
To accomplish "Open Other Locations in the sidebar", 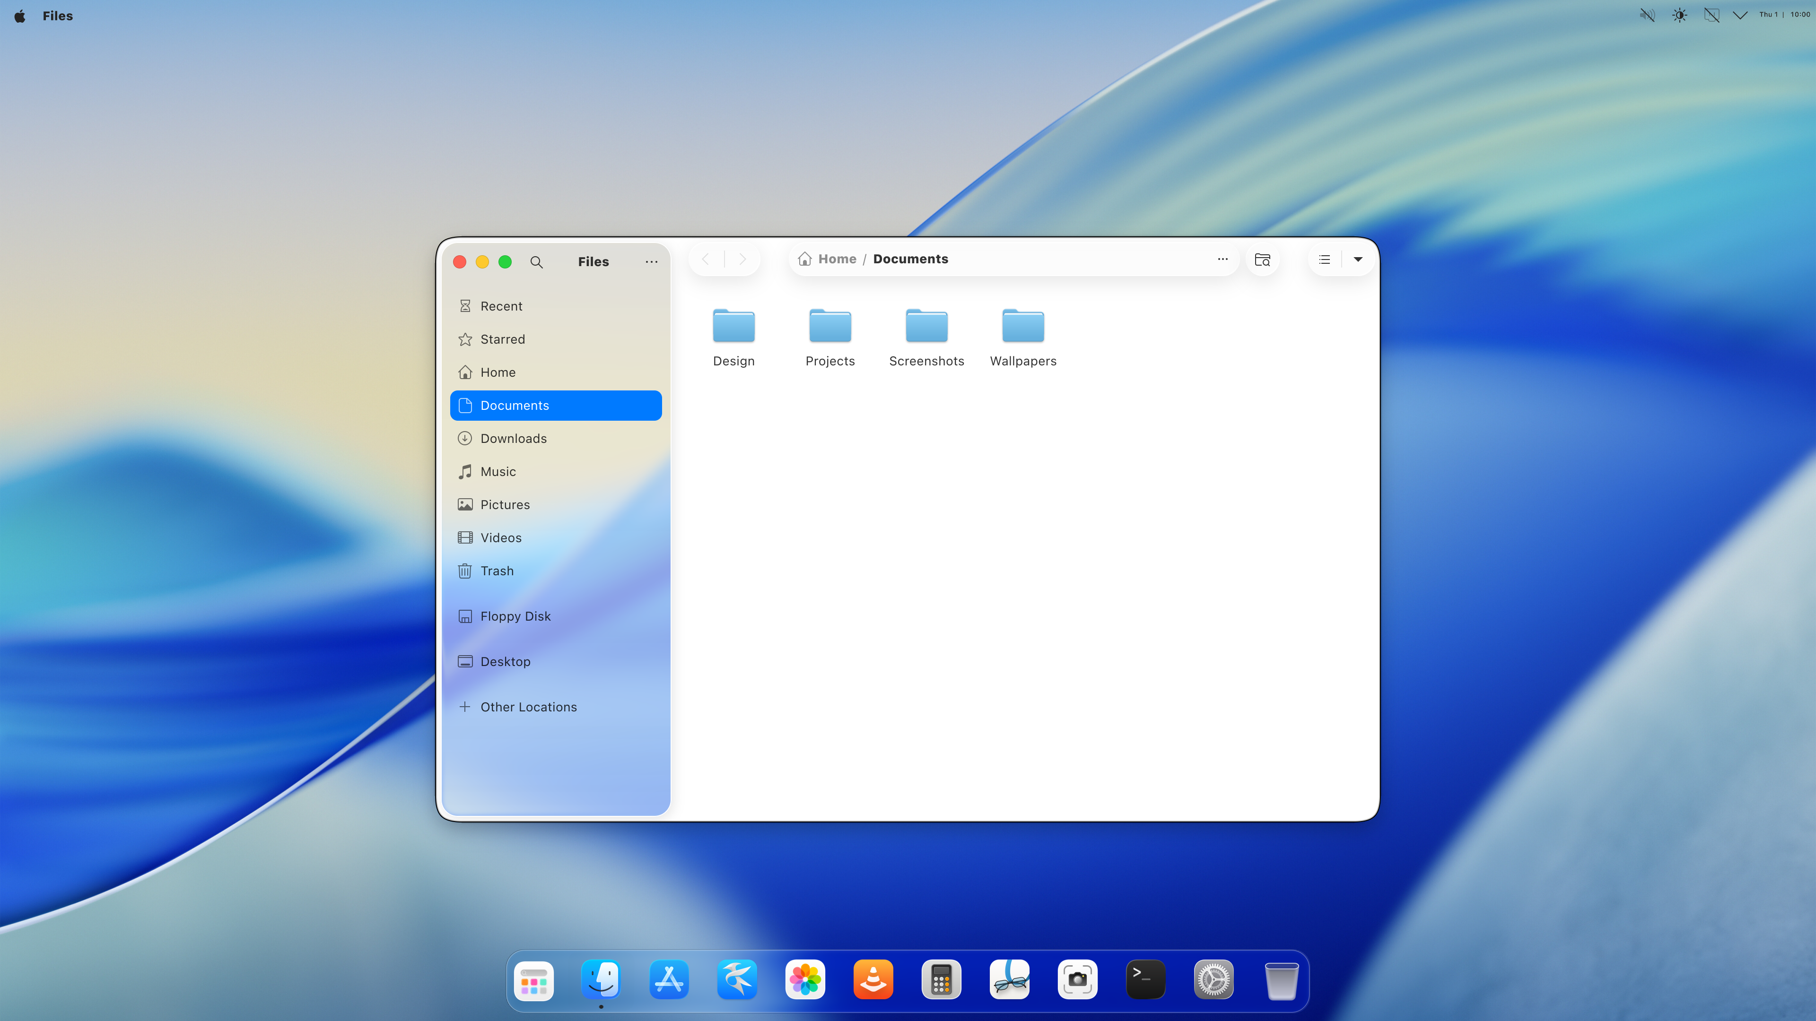I will click(556, 708).
